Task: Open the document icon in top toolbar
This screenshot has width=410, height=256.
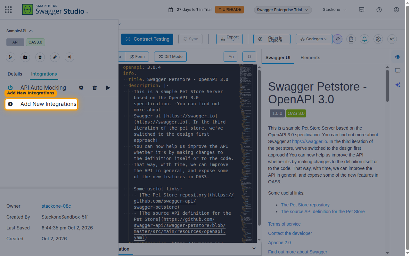Action: coord(351,39)
